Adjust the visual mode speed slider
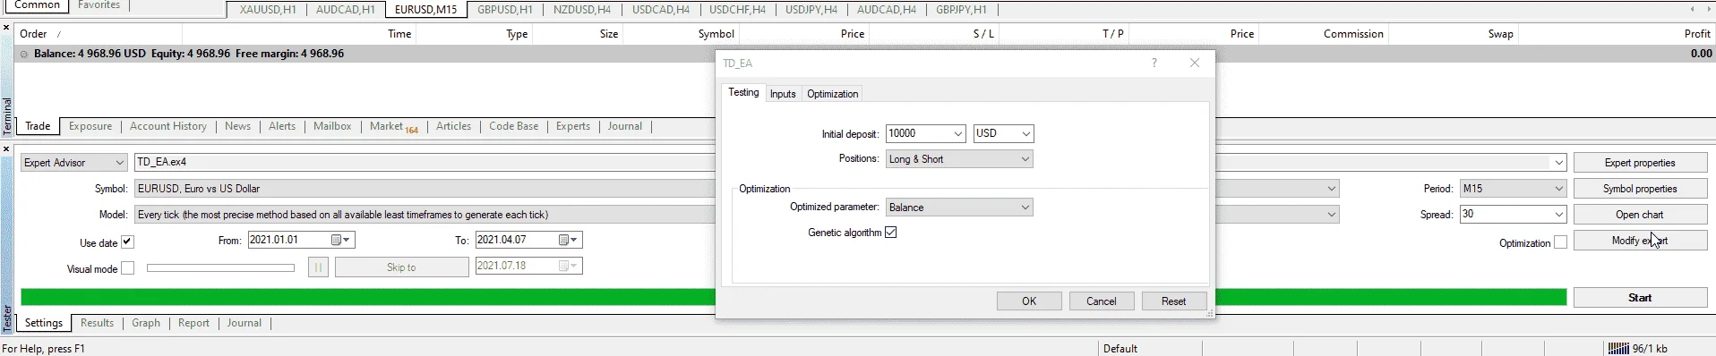 pos(220,267)
